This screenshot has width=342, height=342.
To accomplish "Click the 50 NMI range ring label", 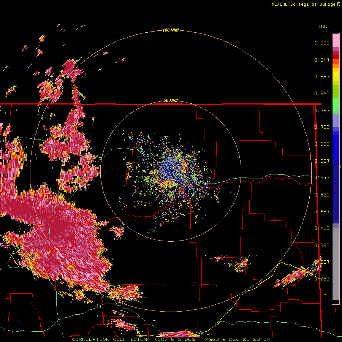I will point(171,100).
